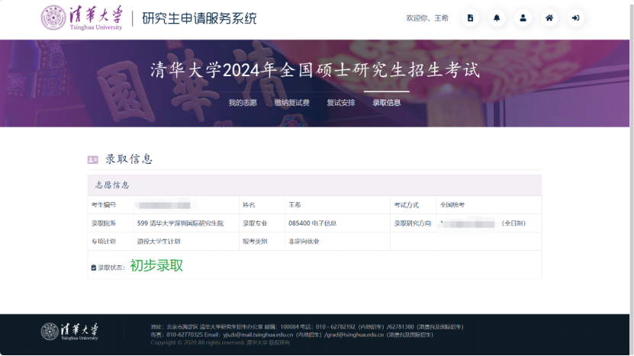Click the Tsinghua logo in footer
Screen dimensions: 634x356
click(70, 332)
